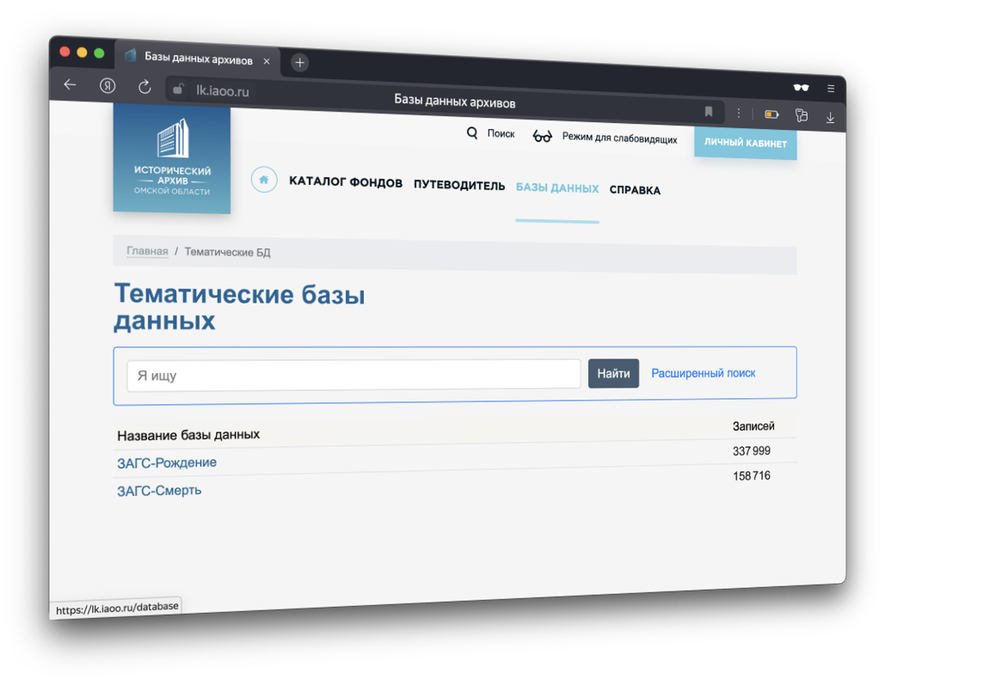
Task: Open Yandex home via the Я icon
Action: coord(108,85)
